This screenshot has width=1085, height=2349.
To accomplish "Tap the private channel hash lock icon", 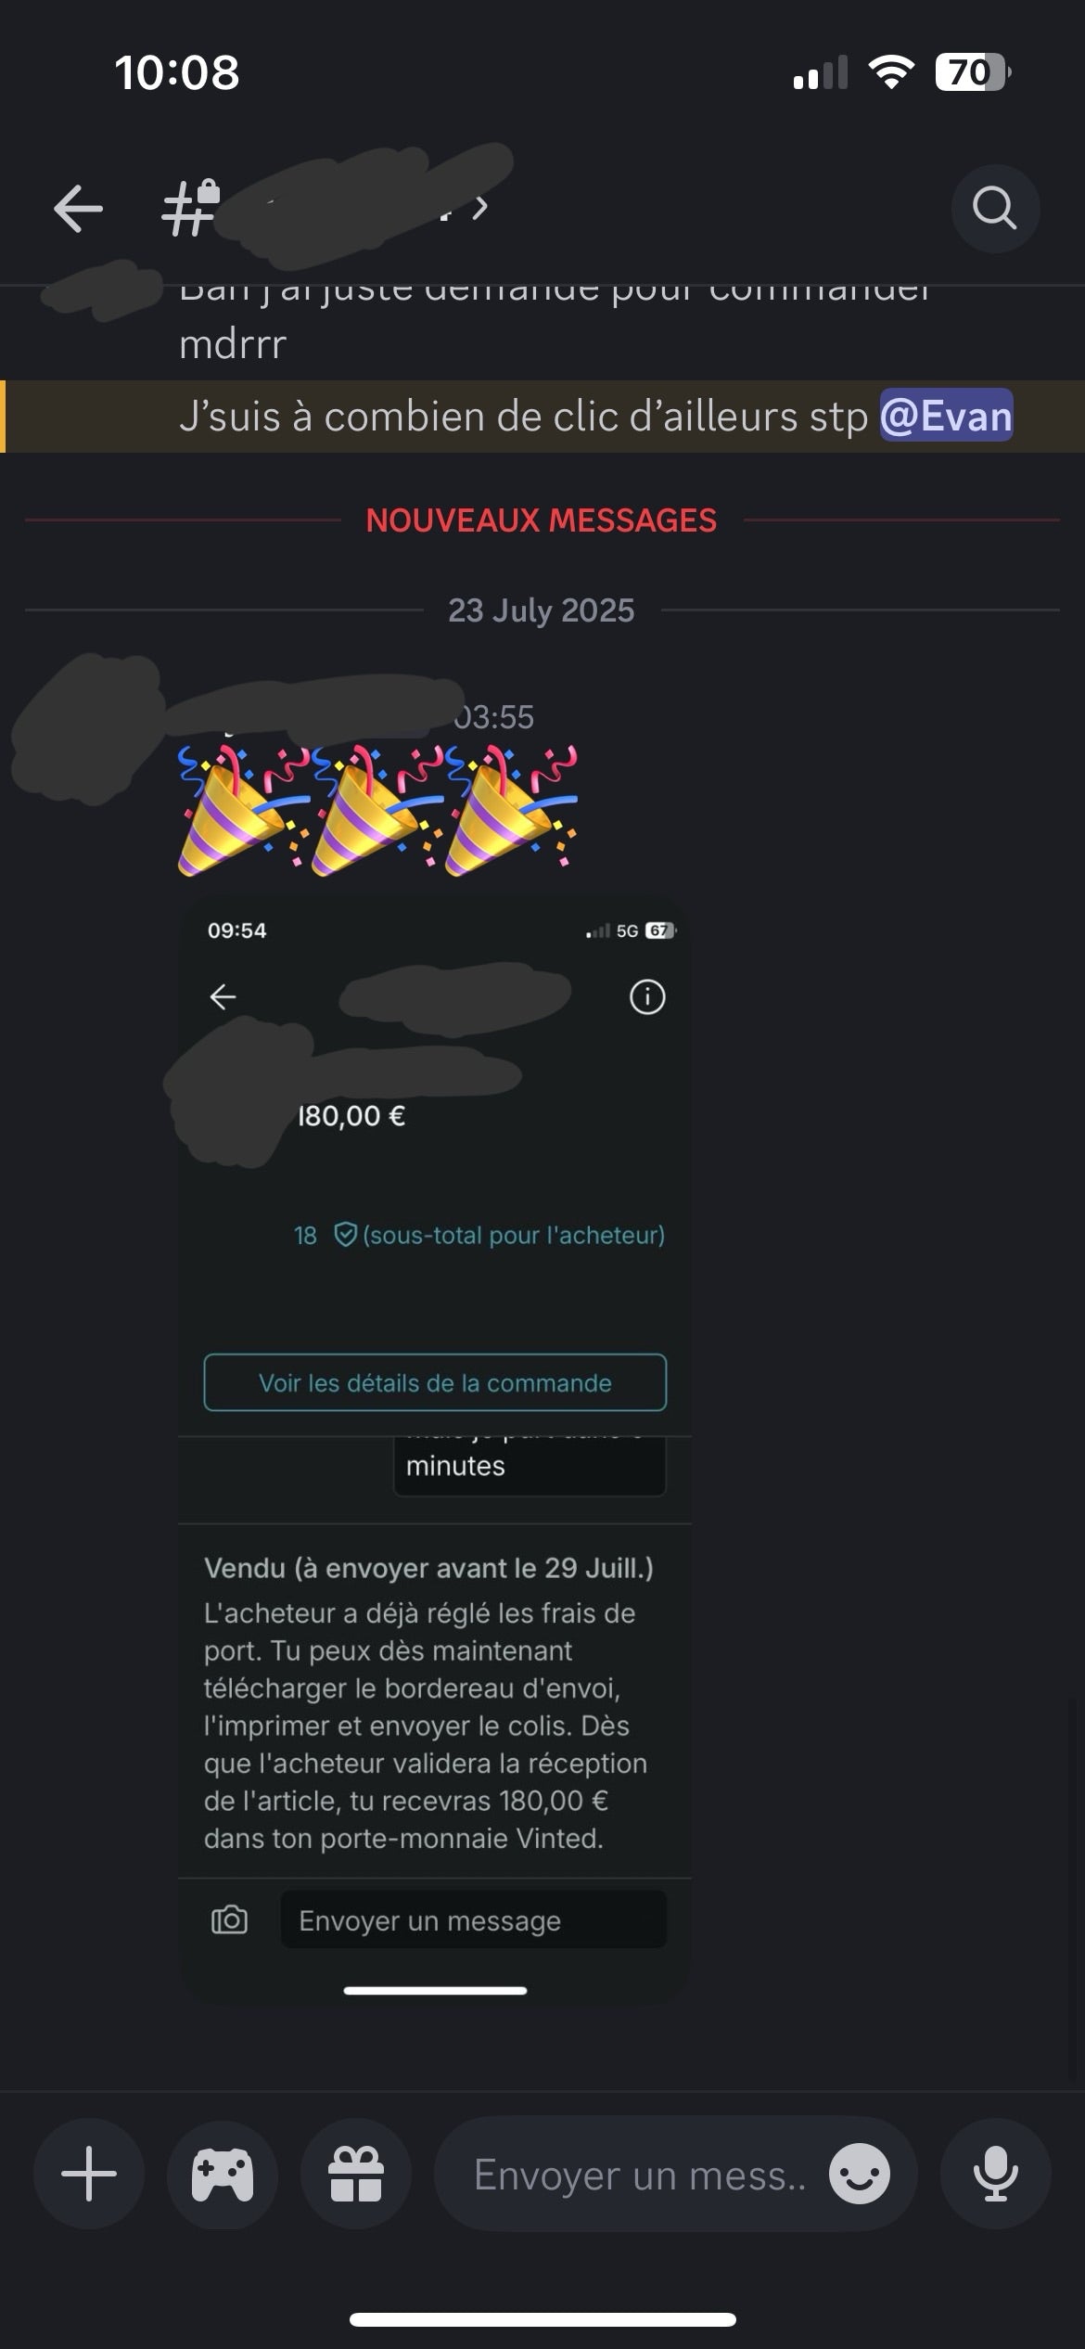I will pos(192,208).
